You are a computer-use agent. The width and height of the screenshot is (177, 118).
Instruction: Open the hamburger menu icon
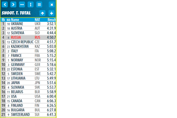tap(39, 4)
